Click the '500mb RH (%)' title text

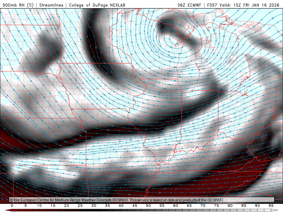18,5
